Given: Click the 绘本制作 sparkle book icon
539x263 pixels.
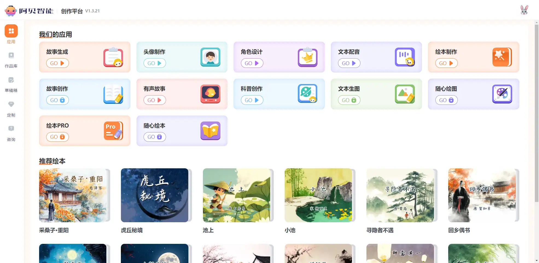Looking at the screenshot, I should (502, 57).
